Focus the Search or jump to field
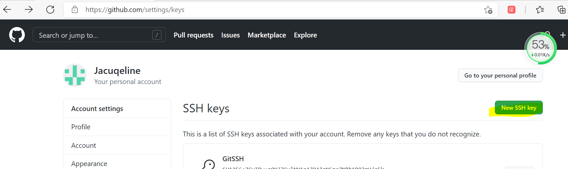The height and width of the screenshot is (169, 568). click(x=99, y=35)
